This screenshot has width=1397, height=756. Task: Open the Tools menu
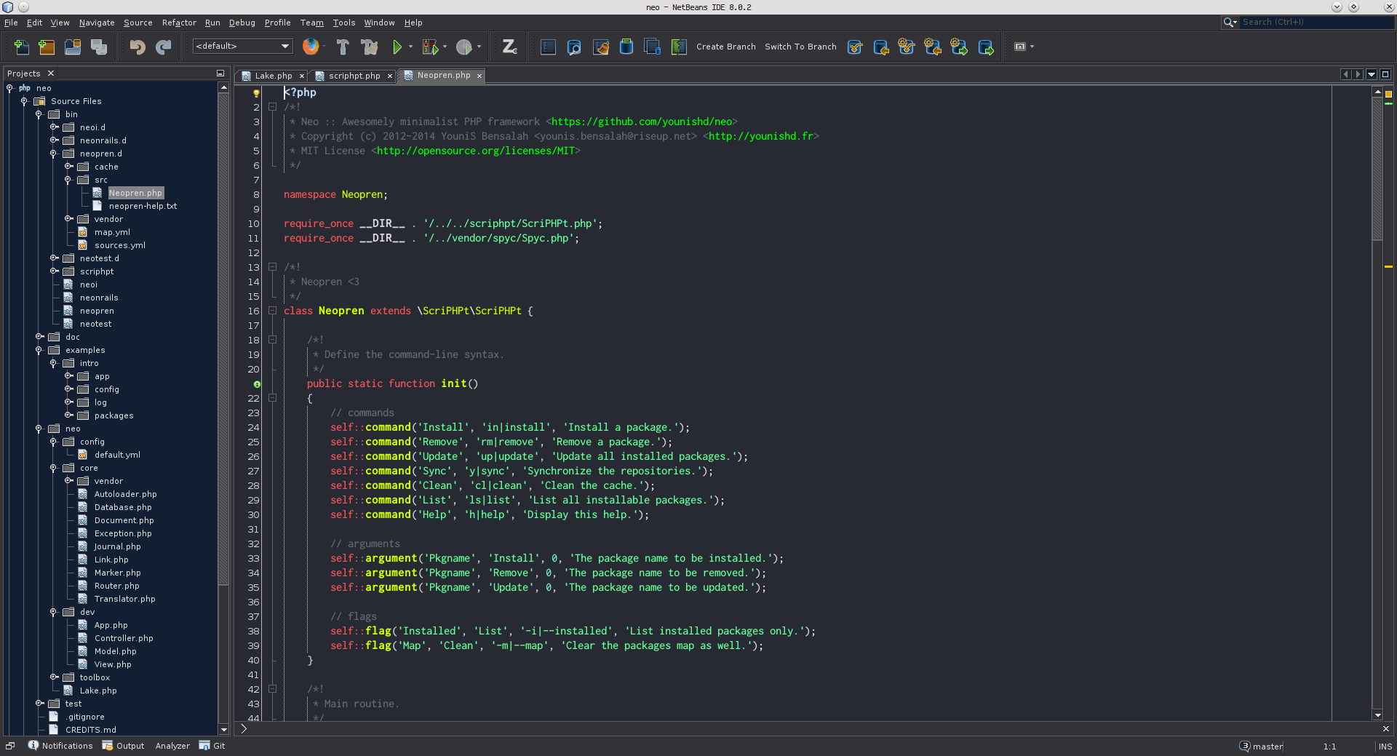point(344,23)
